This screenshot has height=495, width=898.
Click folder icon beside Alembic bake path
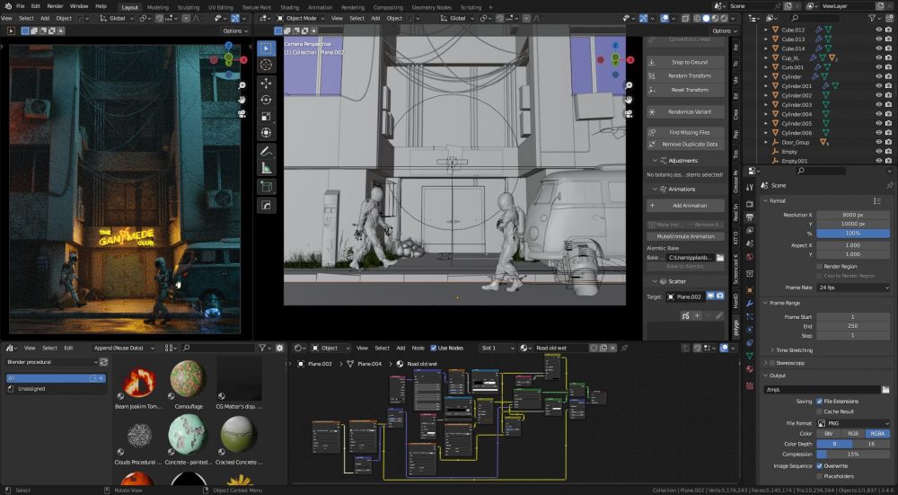click(720, 258)
